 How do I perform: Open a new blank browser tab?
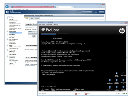tap(73, 7)
